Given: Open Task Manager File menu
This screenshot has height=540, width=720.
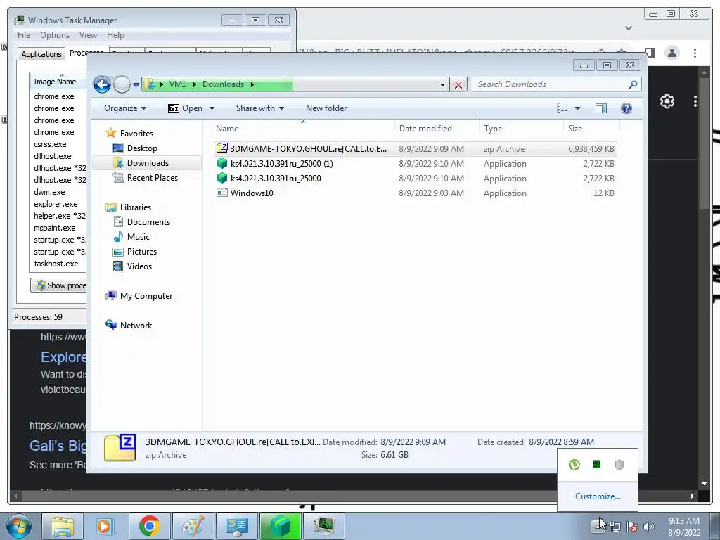Looking at the screenshot, I should (x=24, y=35).
